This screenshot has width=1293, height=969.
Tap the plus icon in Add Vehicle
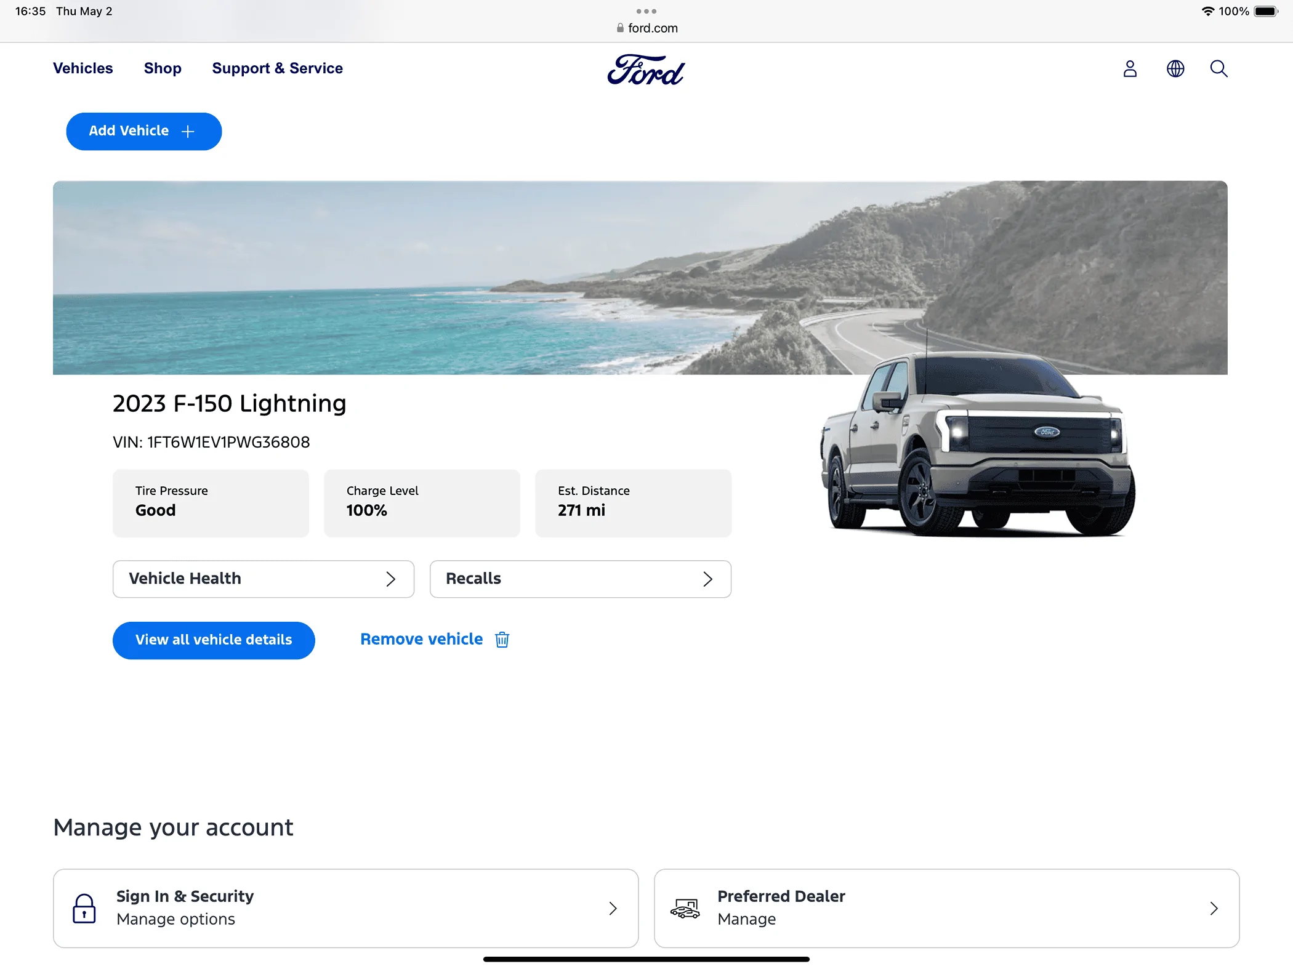coord(188,131)
